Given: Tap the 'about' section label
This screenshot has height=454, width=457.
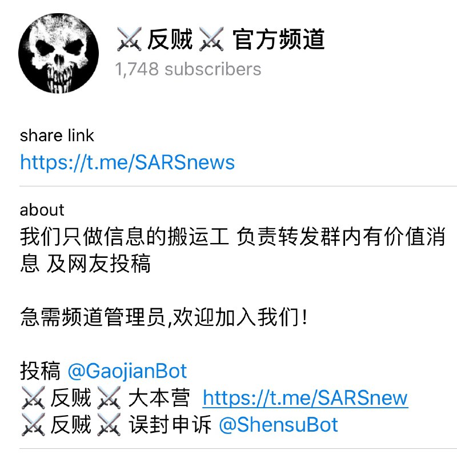Looking at the screenshot, I should (x=42, y=210).
